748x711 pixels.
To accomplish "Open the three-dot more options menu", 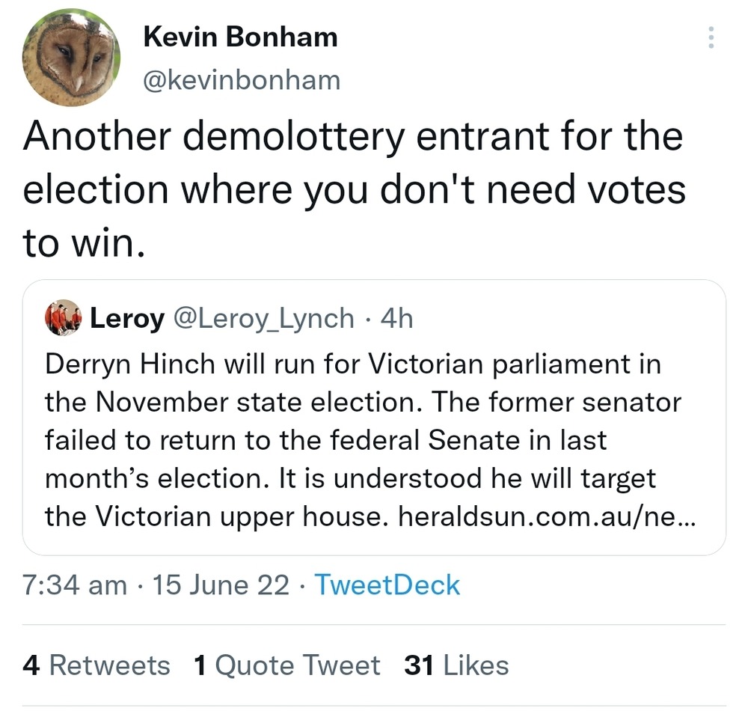I will 711,37.
